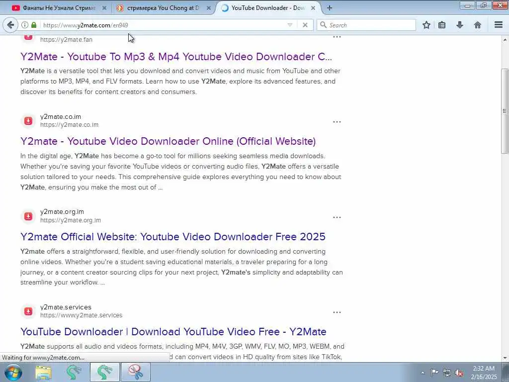
Task: Click the 'Waiting for www.y2mate.com...' status text
Action: point(43,358)
